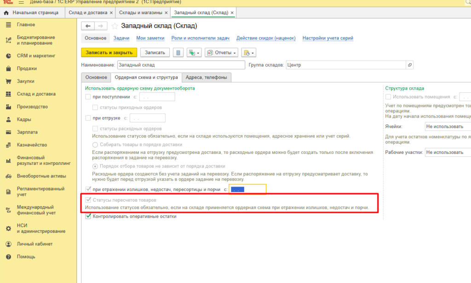Click the Записать и закрыть button
Screen dimensions: 471x283
(109, 52)
